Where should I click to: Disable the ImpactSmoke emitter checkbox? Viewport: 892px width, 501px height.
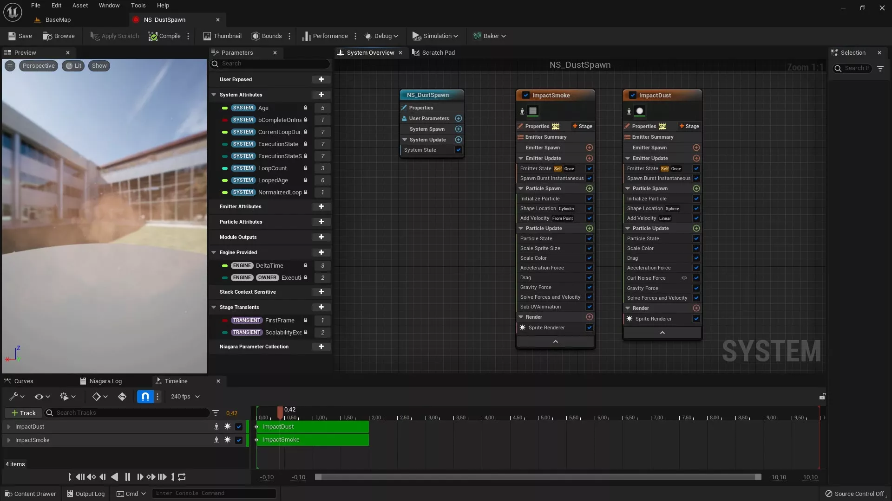point(526,95)
